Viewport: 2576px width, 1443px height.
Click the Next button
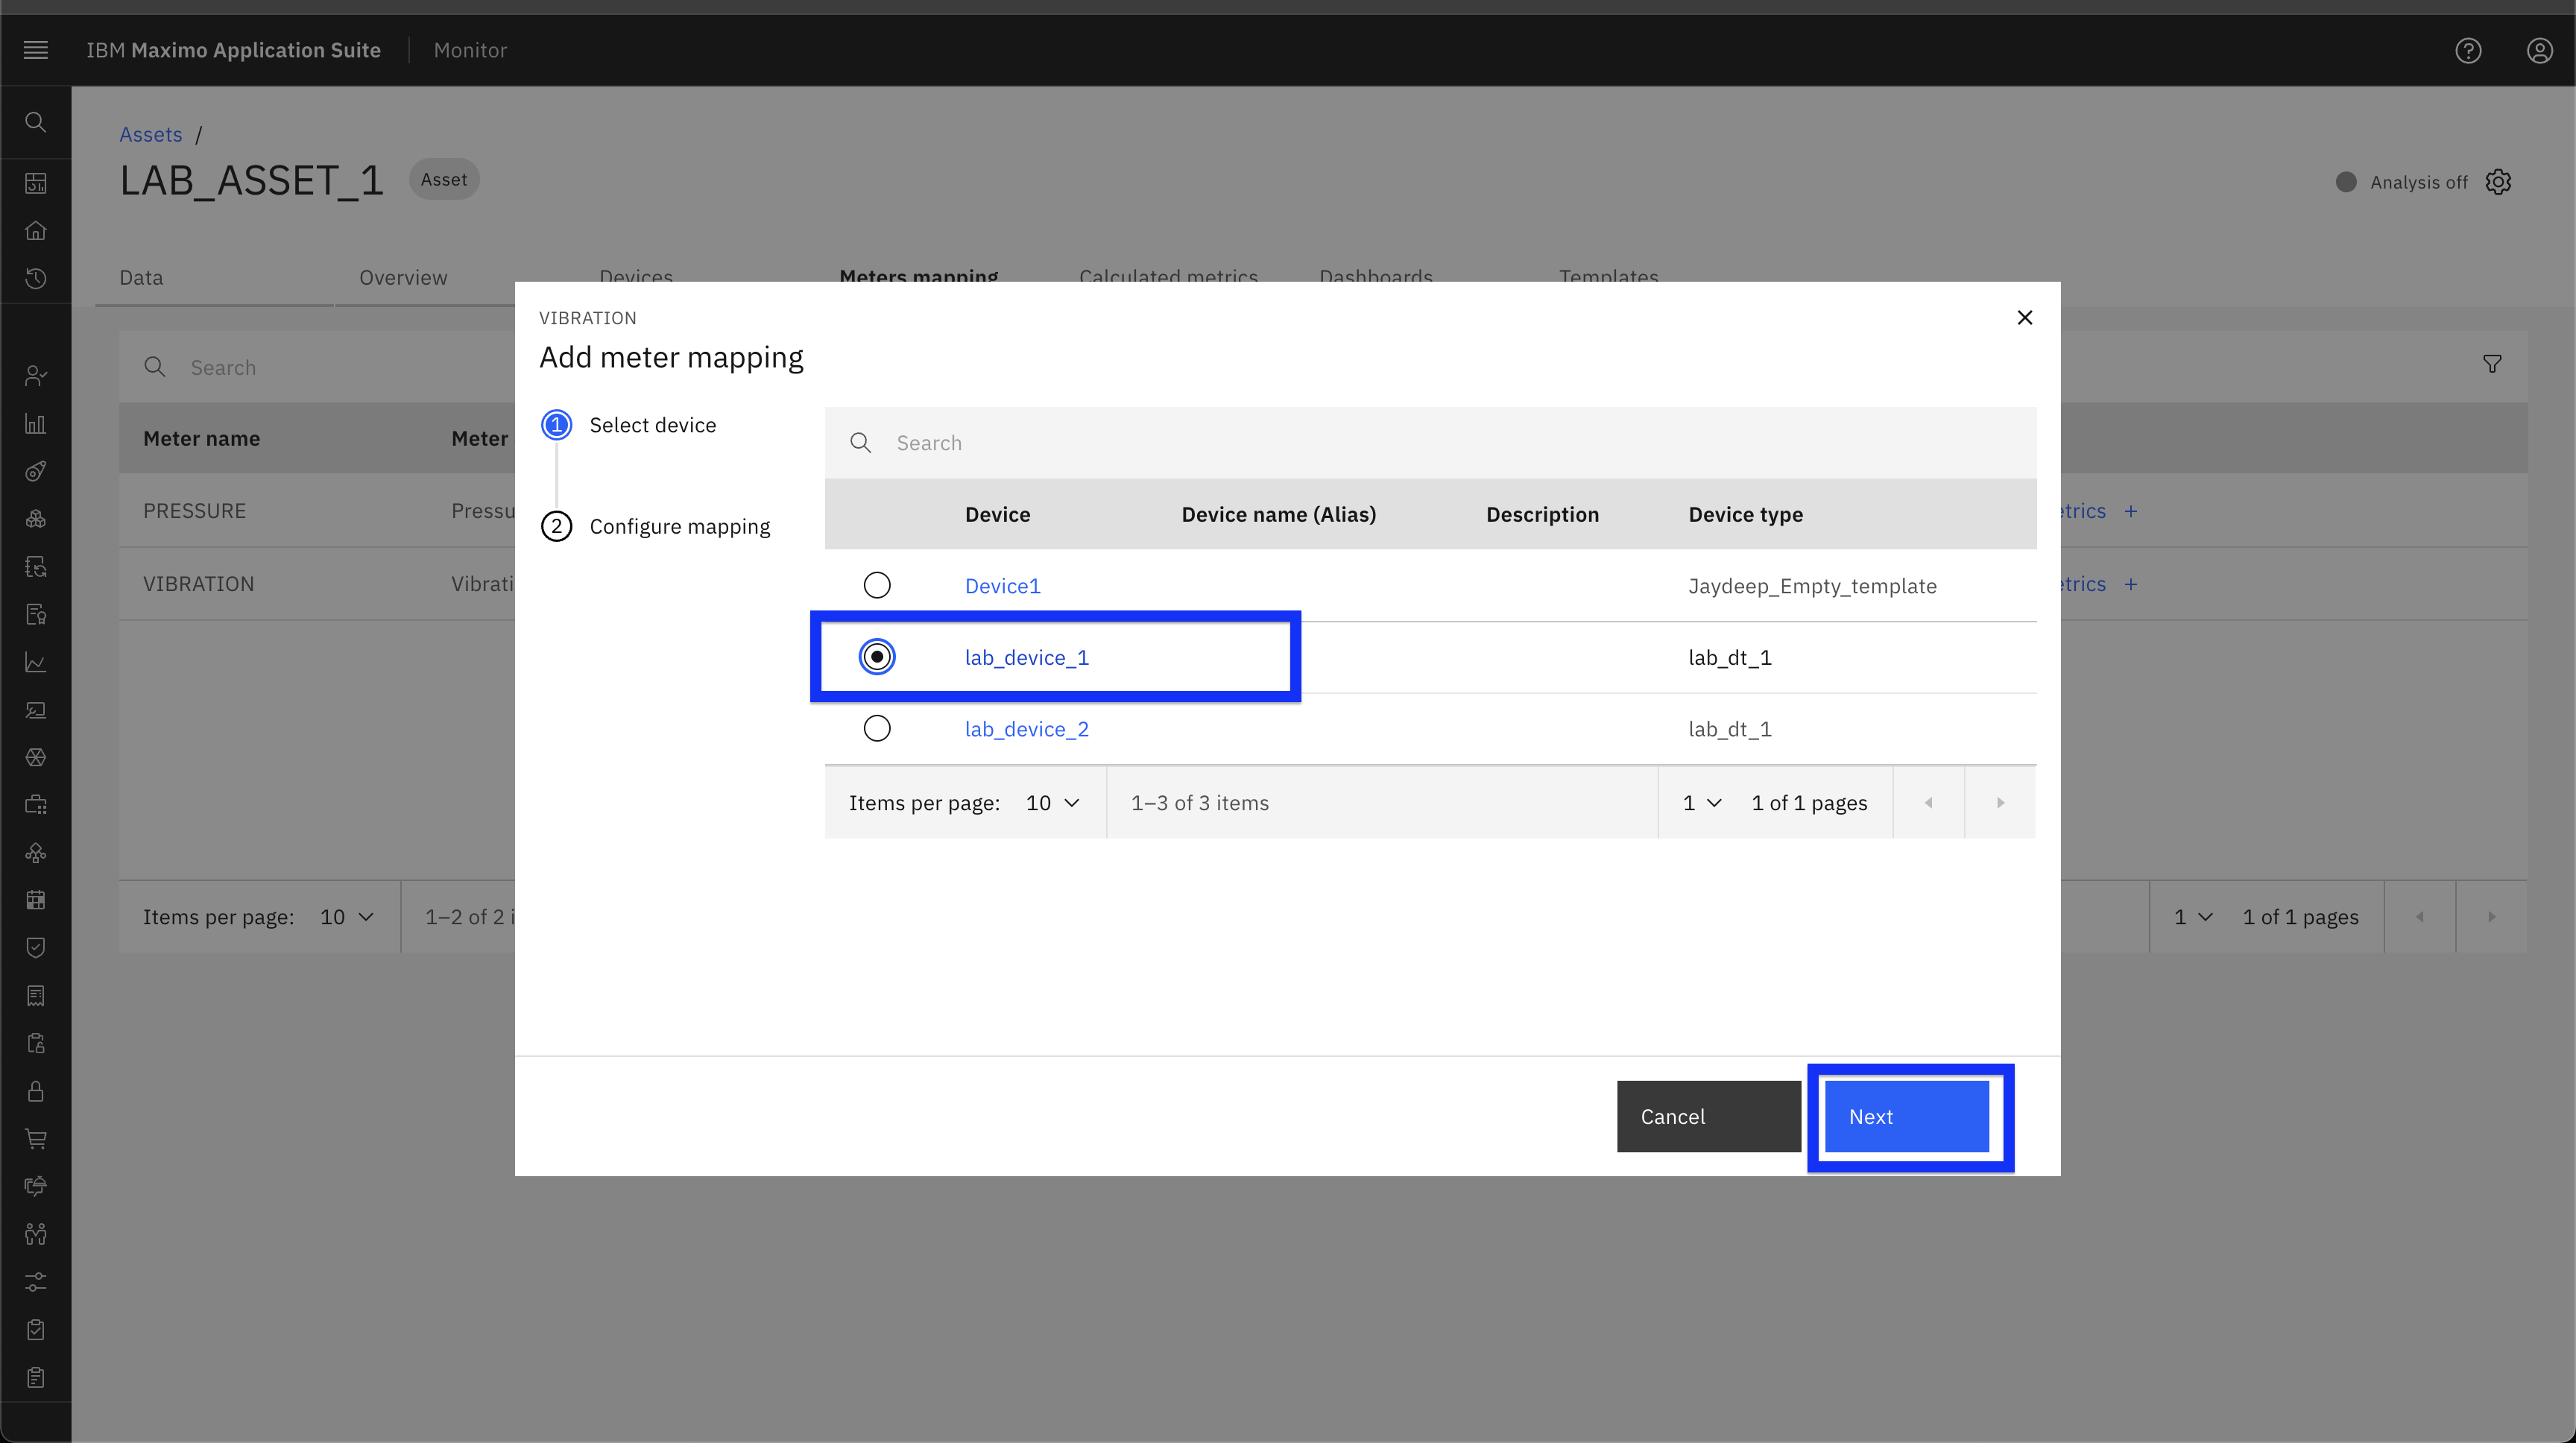coord(1907,1116)
